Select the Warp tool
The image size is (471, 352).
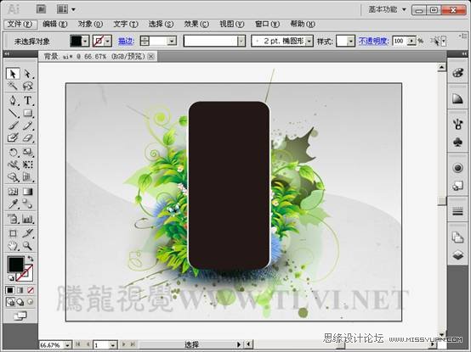[x=13, y=165]
